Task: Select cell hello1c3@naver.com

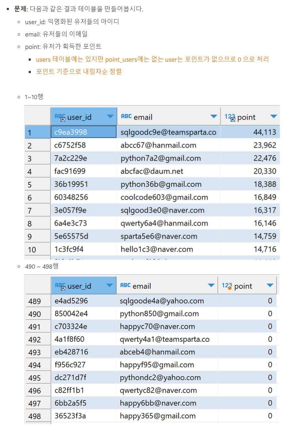Action: (x=169, y=249)
